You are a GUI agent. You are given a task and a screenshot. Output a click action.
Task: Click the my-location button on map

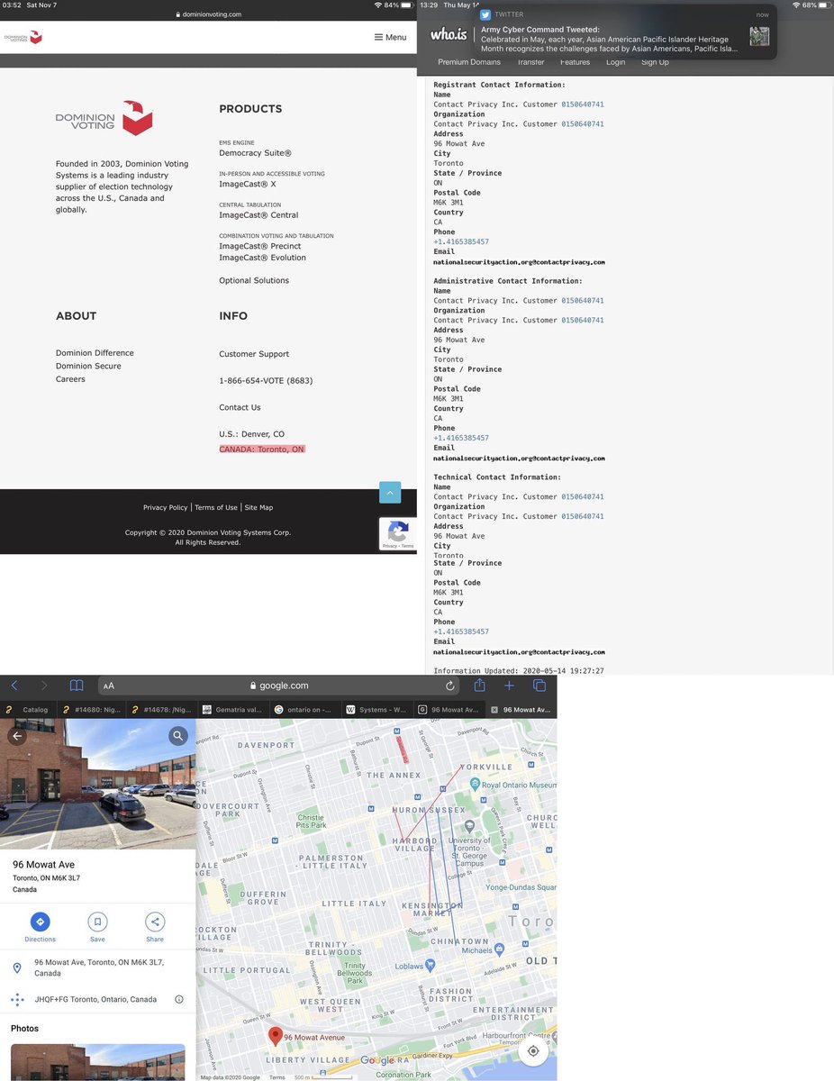click(x=533, y=1050)
